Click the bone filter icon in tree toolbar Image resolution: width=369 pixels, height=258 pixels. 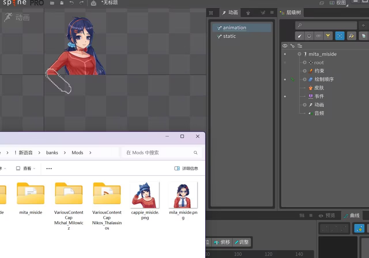point(300,36)
